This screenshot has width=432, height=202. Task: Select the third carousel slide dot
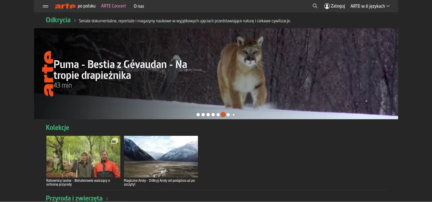(x=208, y=115)
